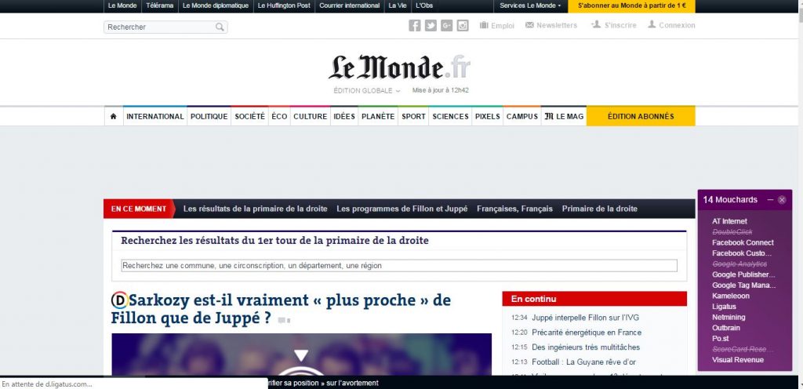Select Ligatus tracker entry

(x=724, y=307)
